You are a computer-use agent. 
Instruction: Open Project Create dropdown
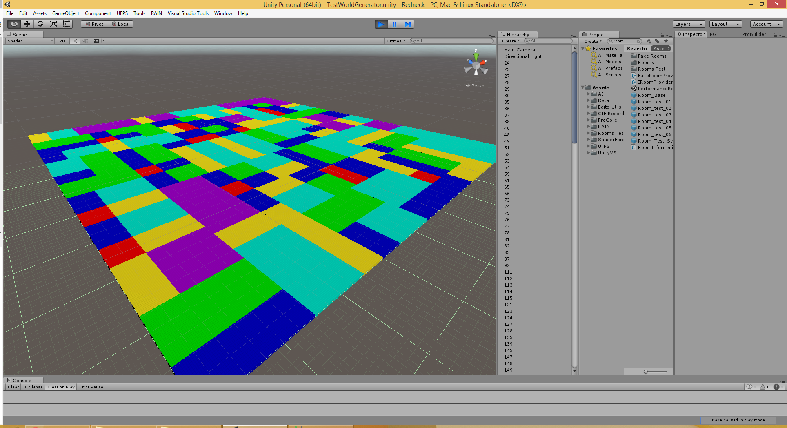593,41
